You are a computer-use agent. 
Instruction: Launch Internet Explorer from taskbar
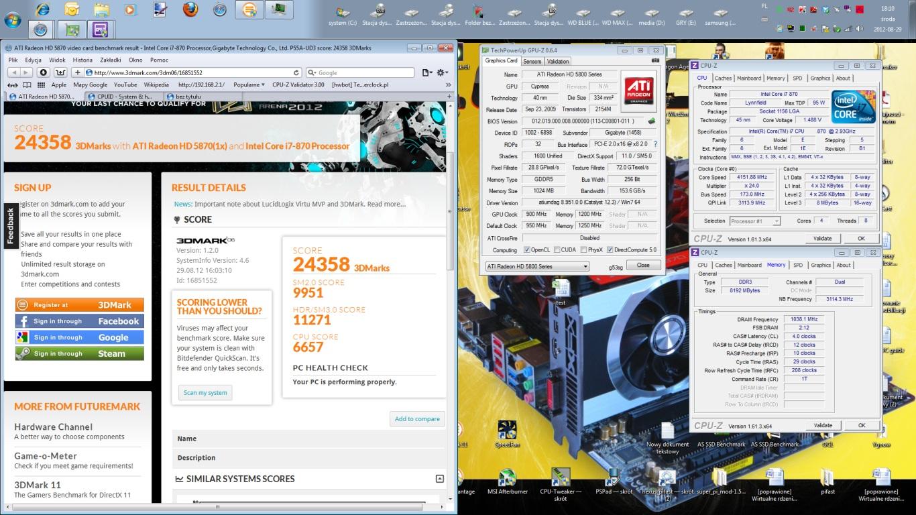coord(42,9)
